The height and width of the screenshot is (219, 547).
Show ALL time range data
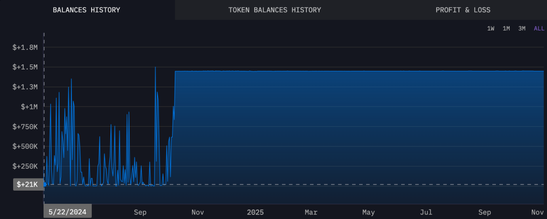tap(539, 28)
